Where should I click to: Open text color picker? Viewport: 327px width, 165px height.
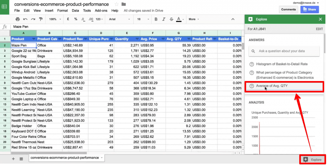[x=179, y=19]
